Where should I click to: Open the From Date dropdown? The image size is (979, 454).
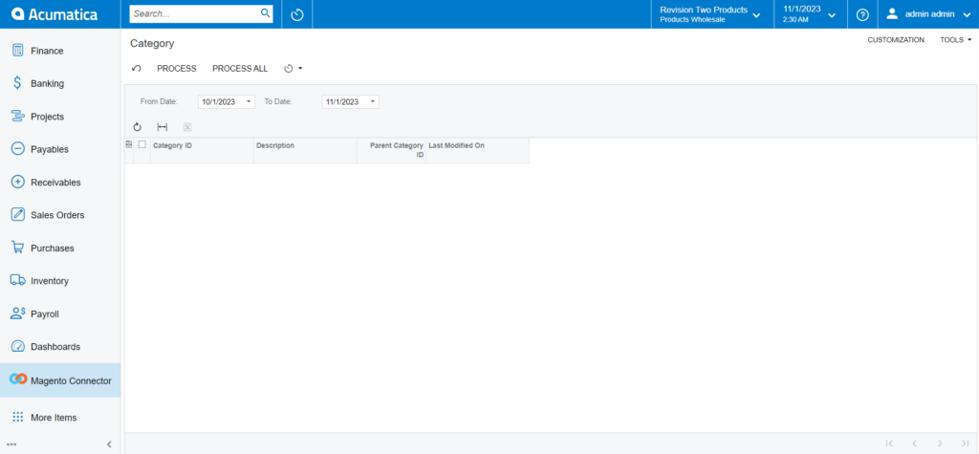249,101
